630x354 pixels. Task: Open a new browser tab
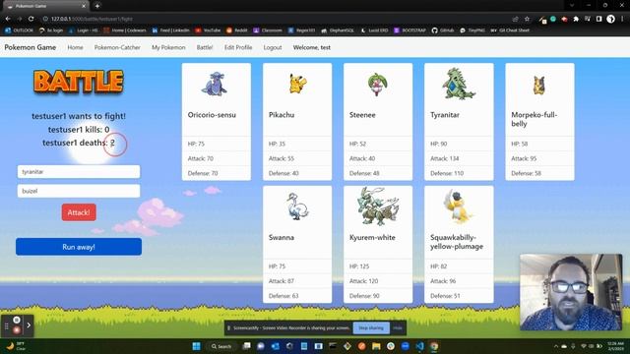click(x=97, y=6)
